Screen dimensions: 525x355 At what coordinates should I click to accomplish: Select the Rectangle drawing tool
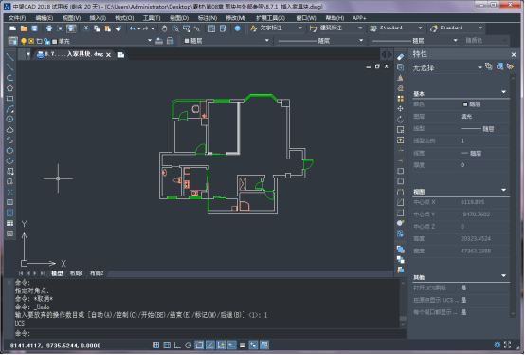tap(9, 99)
